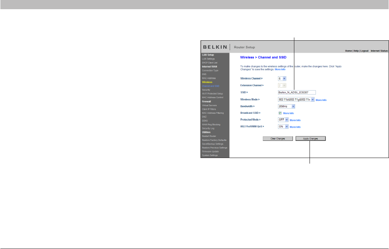
Task: Open Client IP Filters under Firewall
Action: point(208,109)
